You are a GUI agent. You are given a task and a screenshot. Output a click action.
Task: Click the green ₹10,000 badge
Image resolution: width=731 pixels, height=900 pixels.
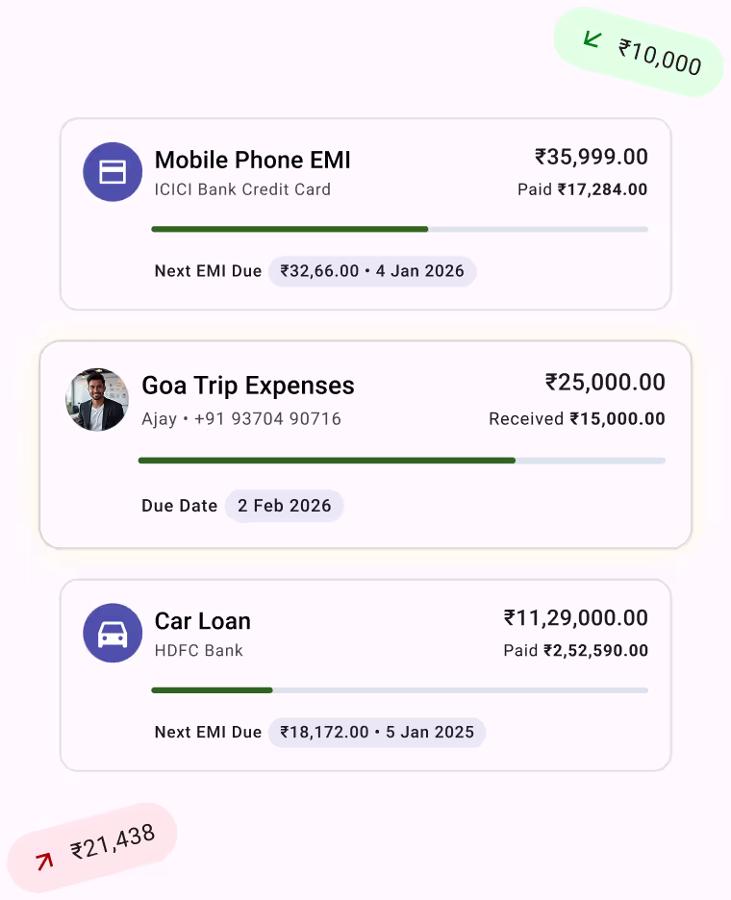point(639,53)
